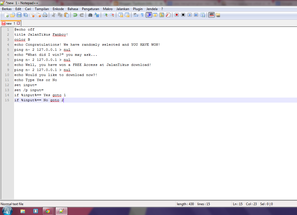Close the 'new 1' tab
The height and width of the screenshot is (215, 297).
(x=18, y=23)
